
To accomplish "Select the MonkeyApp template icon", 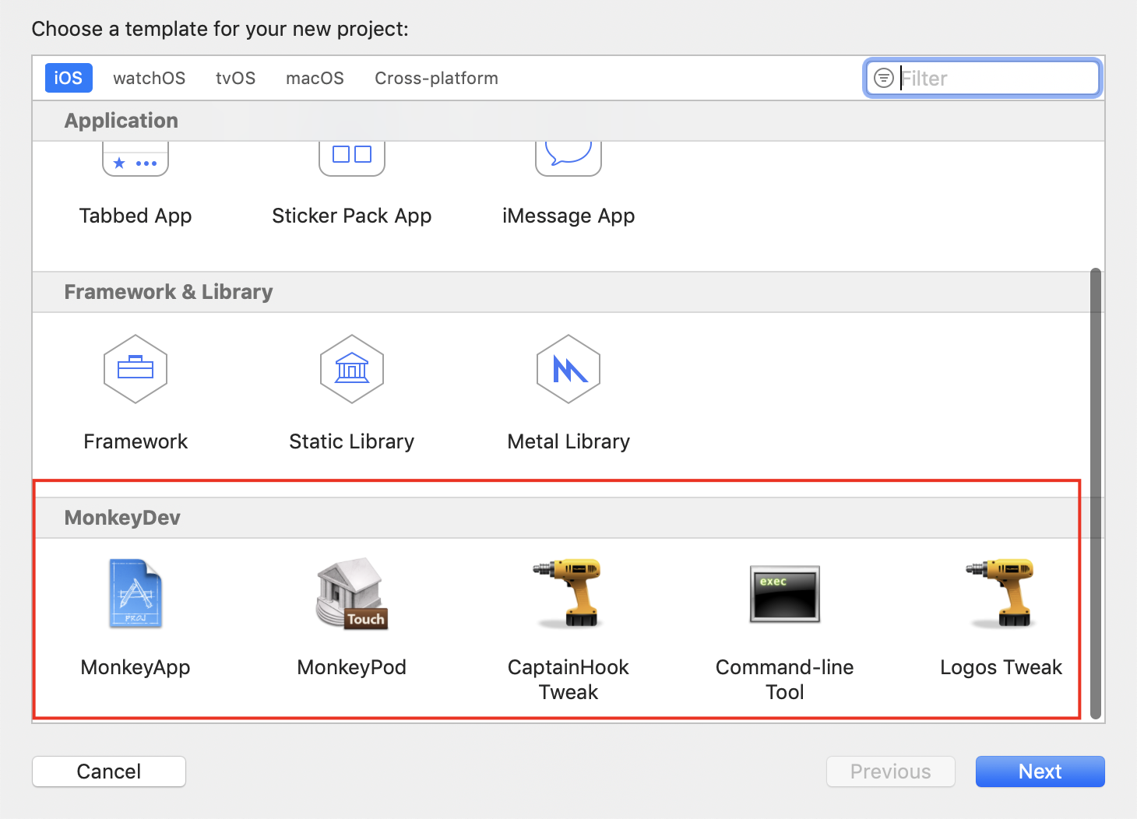I will [x=136, y=593].
